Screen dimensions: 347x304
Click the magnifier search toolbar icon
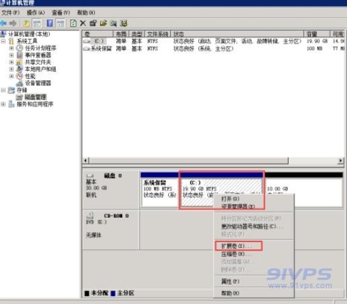113,23
